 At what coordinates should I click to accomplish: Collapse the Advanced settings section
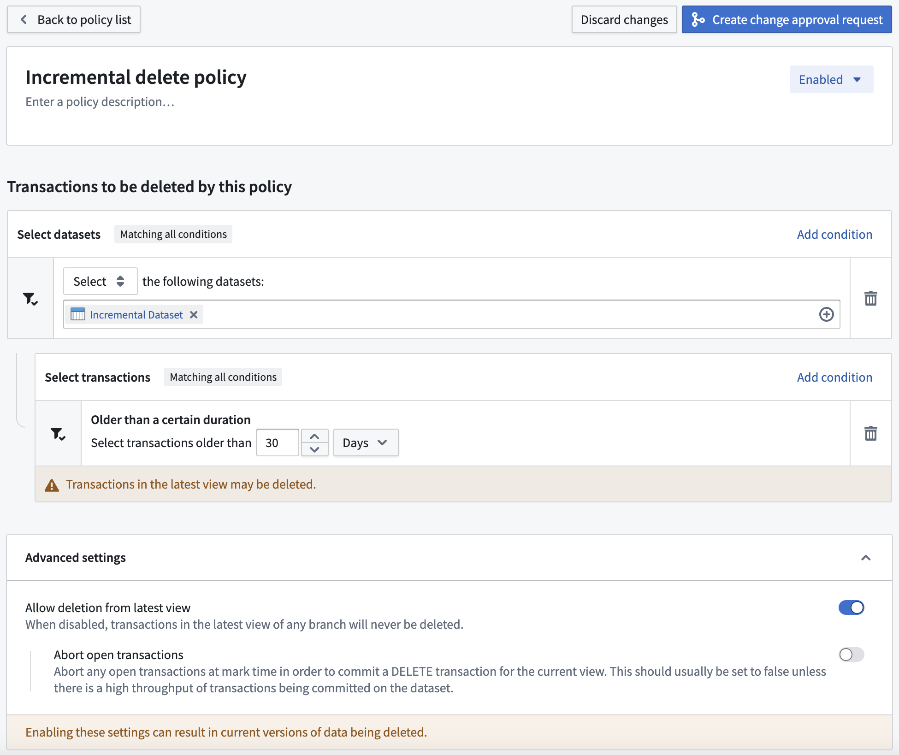click(x=866, y=558)
